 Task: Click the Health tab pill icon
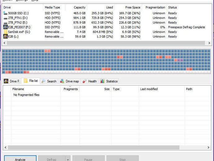84,81
